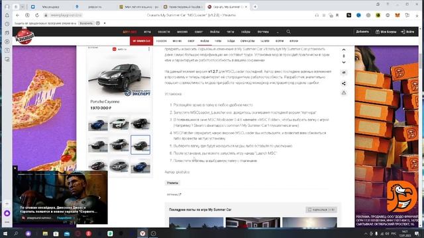Viewport: 424px width, 238px height.
Task: Click the Playground ornament logo
Action: point(25,36)
